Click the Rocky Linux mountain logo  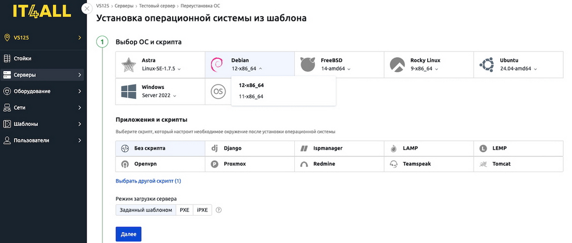[x=397, y=64]
